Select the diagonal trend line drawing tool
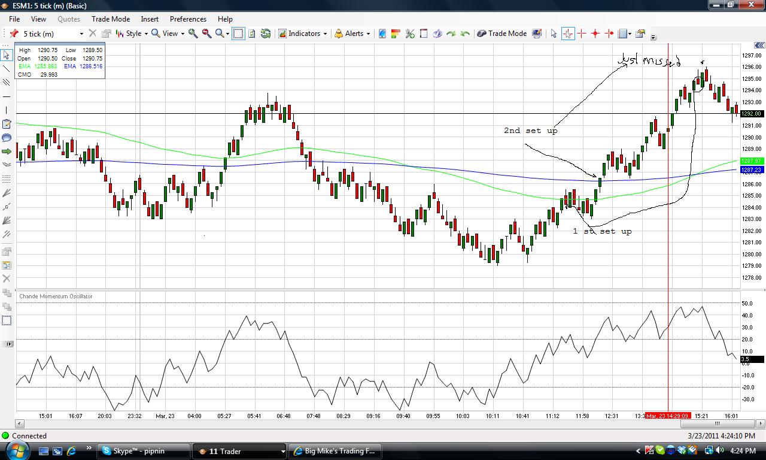The height and width of the screenshot is (460, 766). [x=7, y=69]
